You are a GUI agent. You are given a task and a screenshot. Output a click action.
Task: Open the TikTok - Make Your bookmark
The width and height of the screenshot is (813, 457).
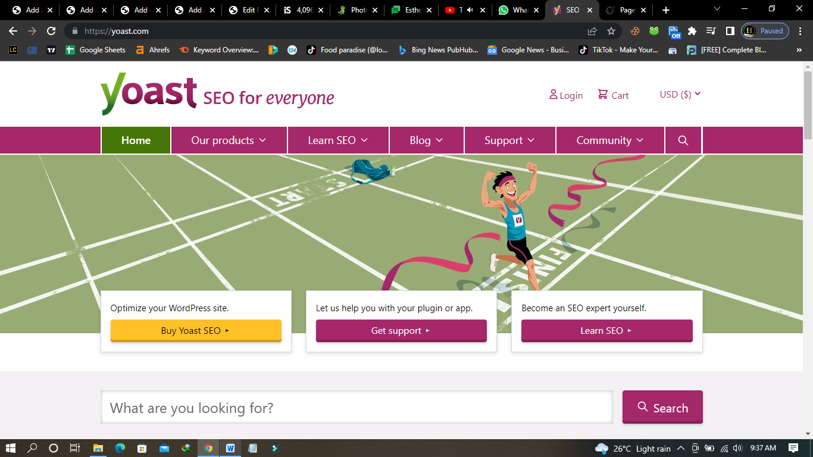(618, 50)
